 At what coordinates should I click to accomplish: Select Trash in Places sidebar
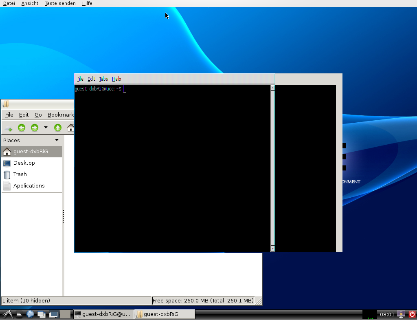20,174
